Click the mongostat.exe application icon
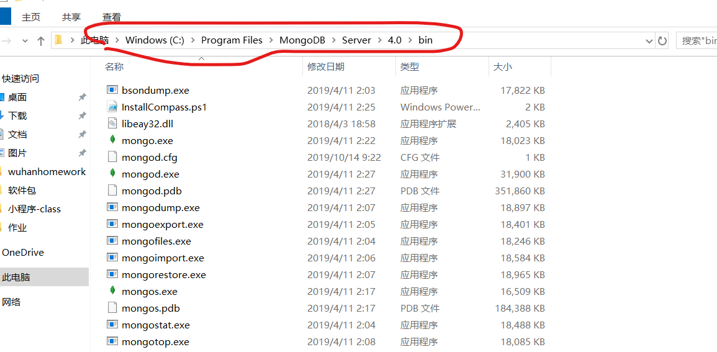Screen dimensions: 717x352 tap(112, 325)
